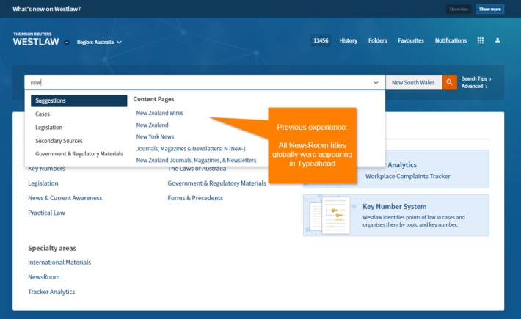The height and width of the screenshot is (319, 521).
Task: Expand the search box dropdown chevron
Action: 376,83
